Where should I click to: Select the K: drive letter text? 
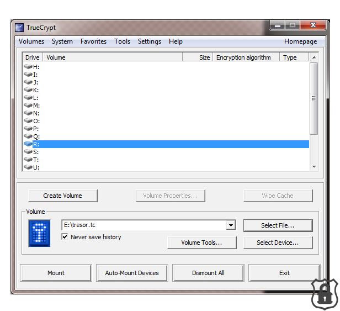pyautogui.click(x=36, y=90)
